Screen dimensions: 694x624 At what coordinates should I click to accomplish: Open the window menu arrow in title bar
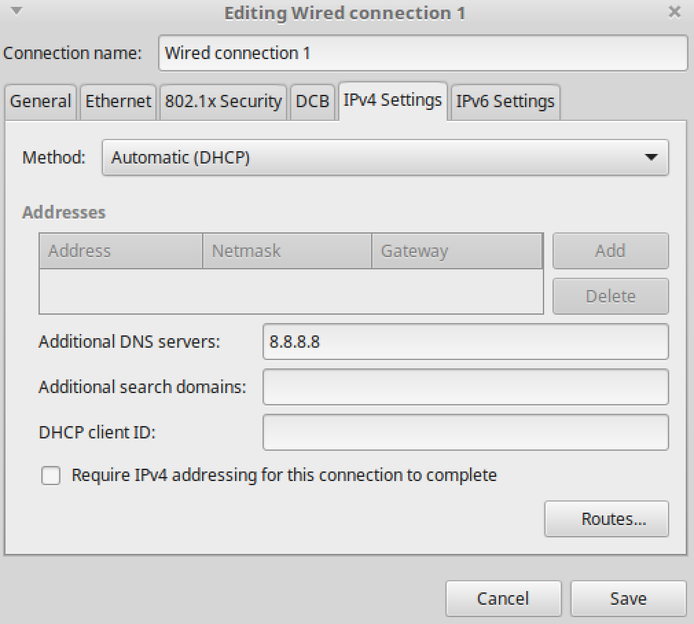click(x=16, y=12)
